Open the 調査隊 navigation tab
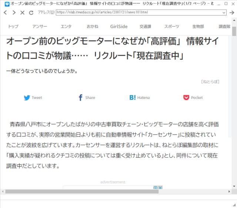Screen dimensions: 237x208 pyautogui.click(x=224, y=26)
